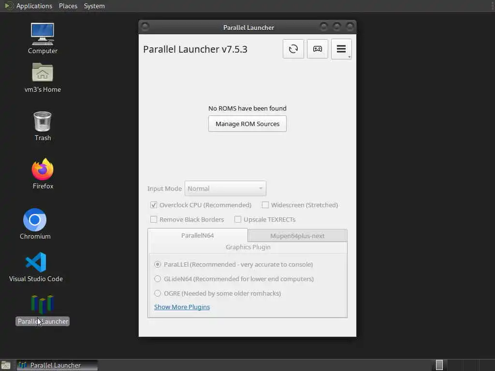This screenshot has width=495, height=371.
Task: Switch to the ParallelN64 tab
Action: point(198,235)
